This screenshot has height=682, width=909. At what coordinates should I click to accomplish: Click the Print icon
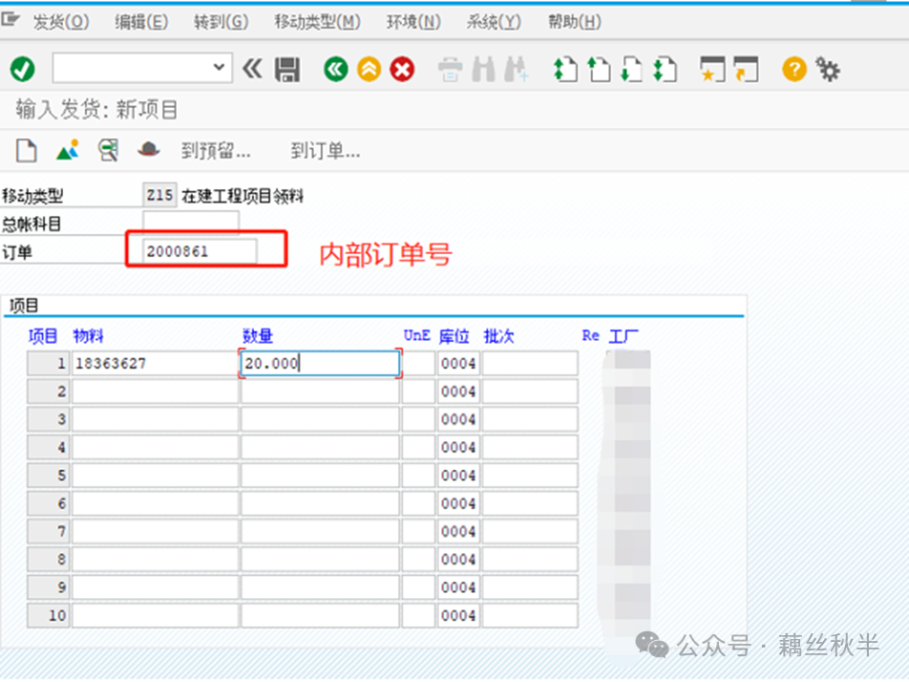pyautogui.click(x=450, y=70)
